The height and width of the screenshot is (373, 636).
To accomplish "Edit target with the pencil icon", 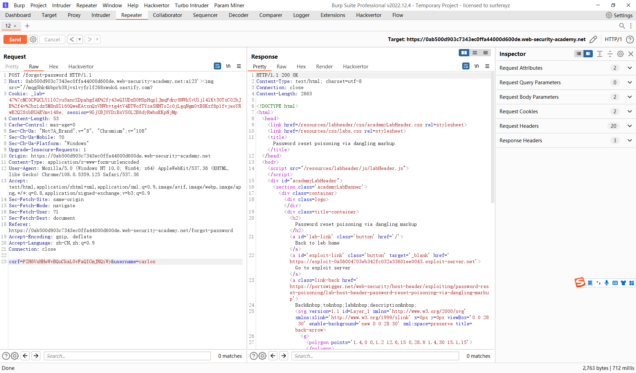I will pyautogui.click(x=593, y=39).
